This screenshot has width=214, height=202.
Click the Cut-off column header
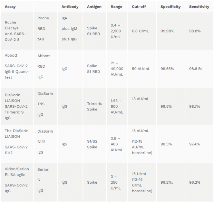coord(139,7)
